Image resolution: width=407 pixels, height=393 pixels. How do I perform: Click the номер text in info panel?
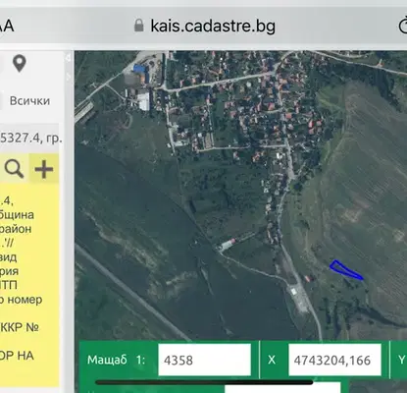[x=25, y=300]
